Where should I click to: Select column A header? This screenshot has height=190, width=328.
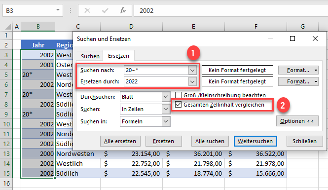pyautogui.click(x=17, y=27)
